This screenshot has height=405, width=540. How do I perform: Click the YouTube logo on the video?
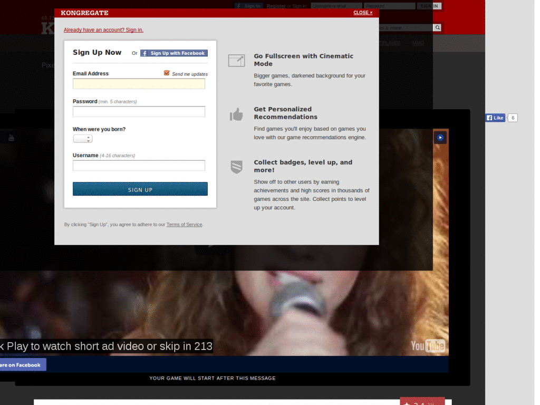click(x=427, y=346)
